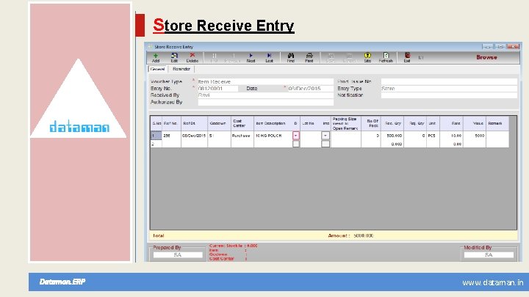Screen dimensions: 529x297
Task: Click the Godown column header
Action: (219, 123)
